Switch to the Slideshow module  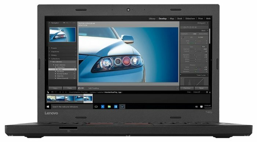pyautogui.click(x=190, y=19)
